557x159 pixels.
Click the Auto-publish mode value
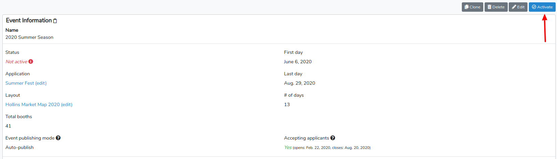pyautogui.click(x=19, y=147)
